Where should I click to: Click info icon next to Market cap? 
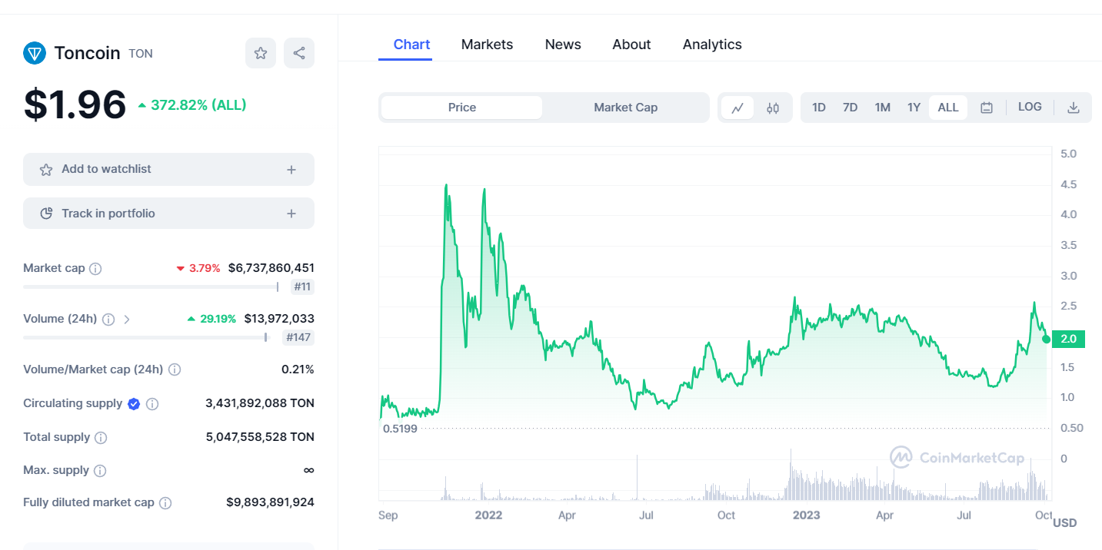(95, 269)
